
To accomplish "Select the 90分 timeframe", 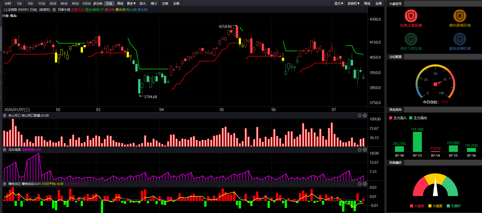I will pos(75,3).
